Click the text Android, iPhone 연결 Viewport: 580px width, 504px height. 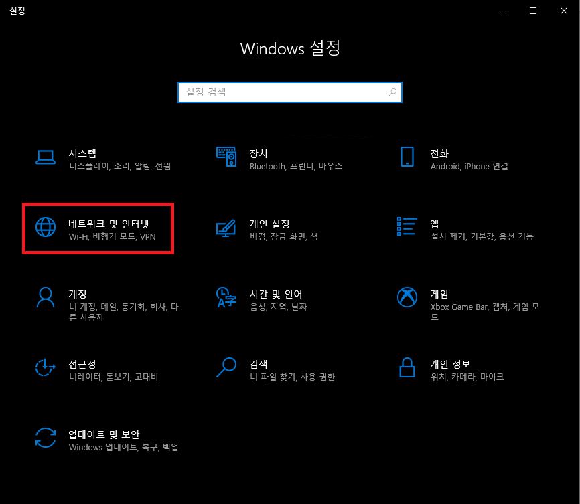469,167
